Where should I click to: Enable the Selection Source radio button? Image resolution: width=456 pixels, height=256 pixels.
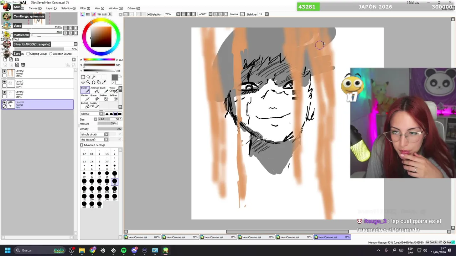click(51, 54)
